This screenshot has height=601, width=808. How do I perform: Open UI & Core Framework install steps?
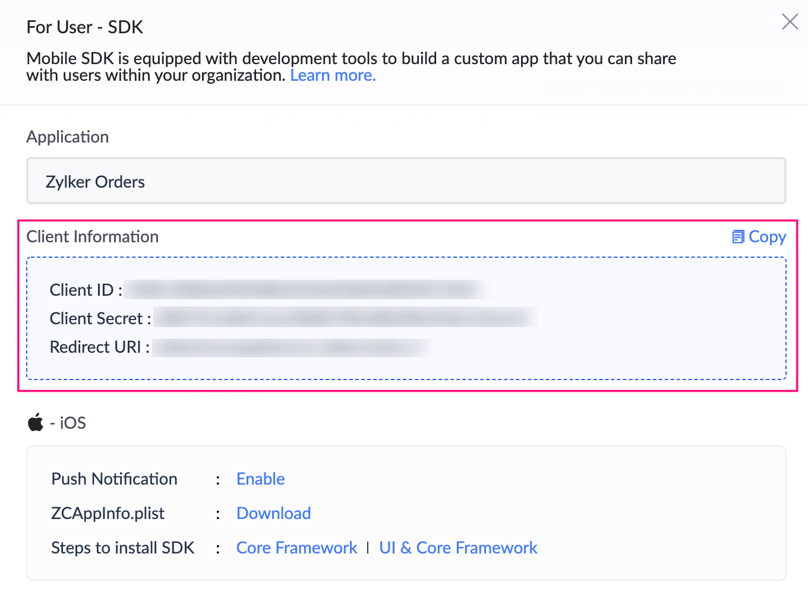click(458, 548)
